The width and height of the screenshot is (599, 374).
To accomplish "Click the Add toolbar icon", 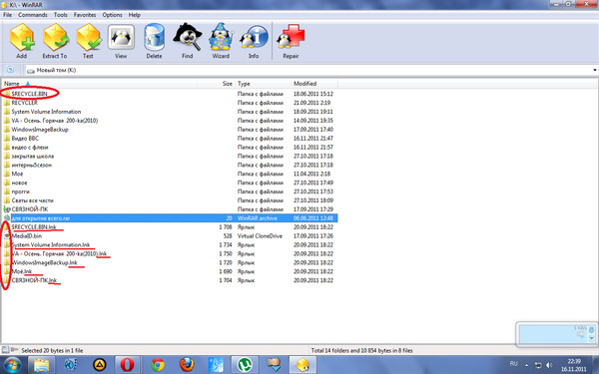I will click(x=22, y=38).
